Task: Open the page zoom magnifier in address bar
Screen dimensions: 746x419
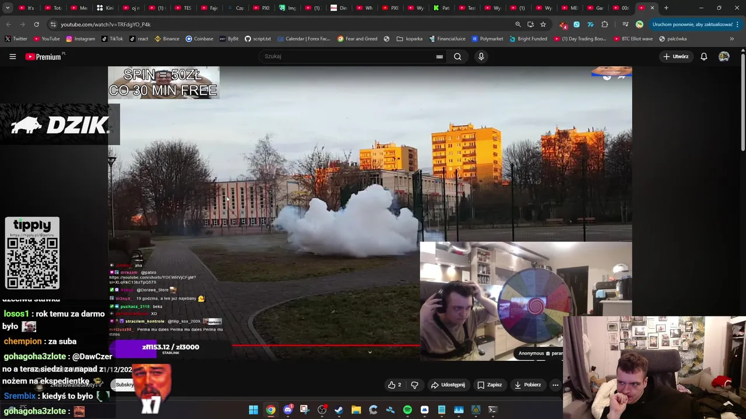Action: click(x=518, y=24)
